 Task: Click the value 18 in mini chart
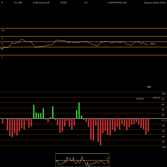[108, 162]
